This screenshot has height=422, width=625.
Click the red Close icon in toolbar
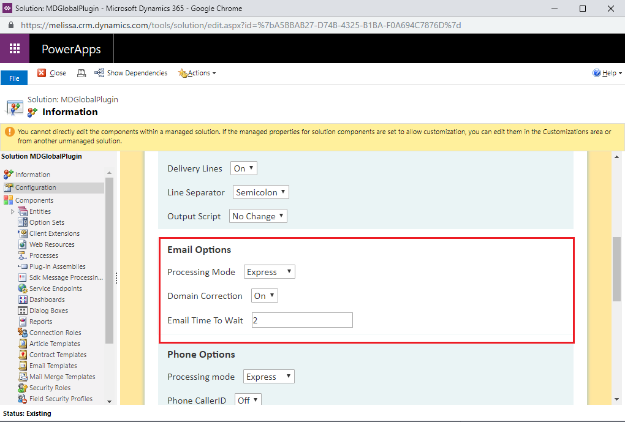click(42, 73)
